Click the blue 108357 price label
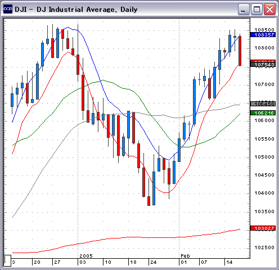 (263, 35)
